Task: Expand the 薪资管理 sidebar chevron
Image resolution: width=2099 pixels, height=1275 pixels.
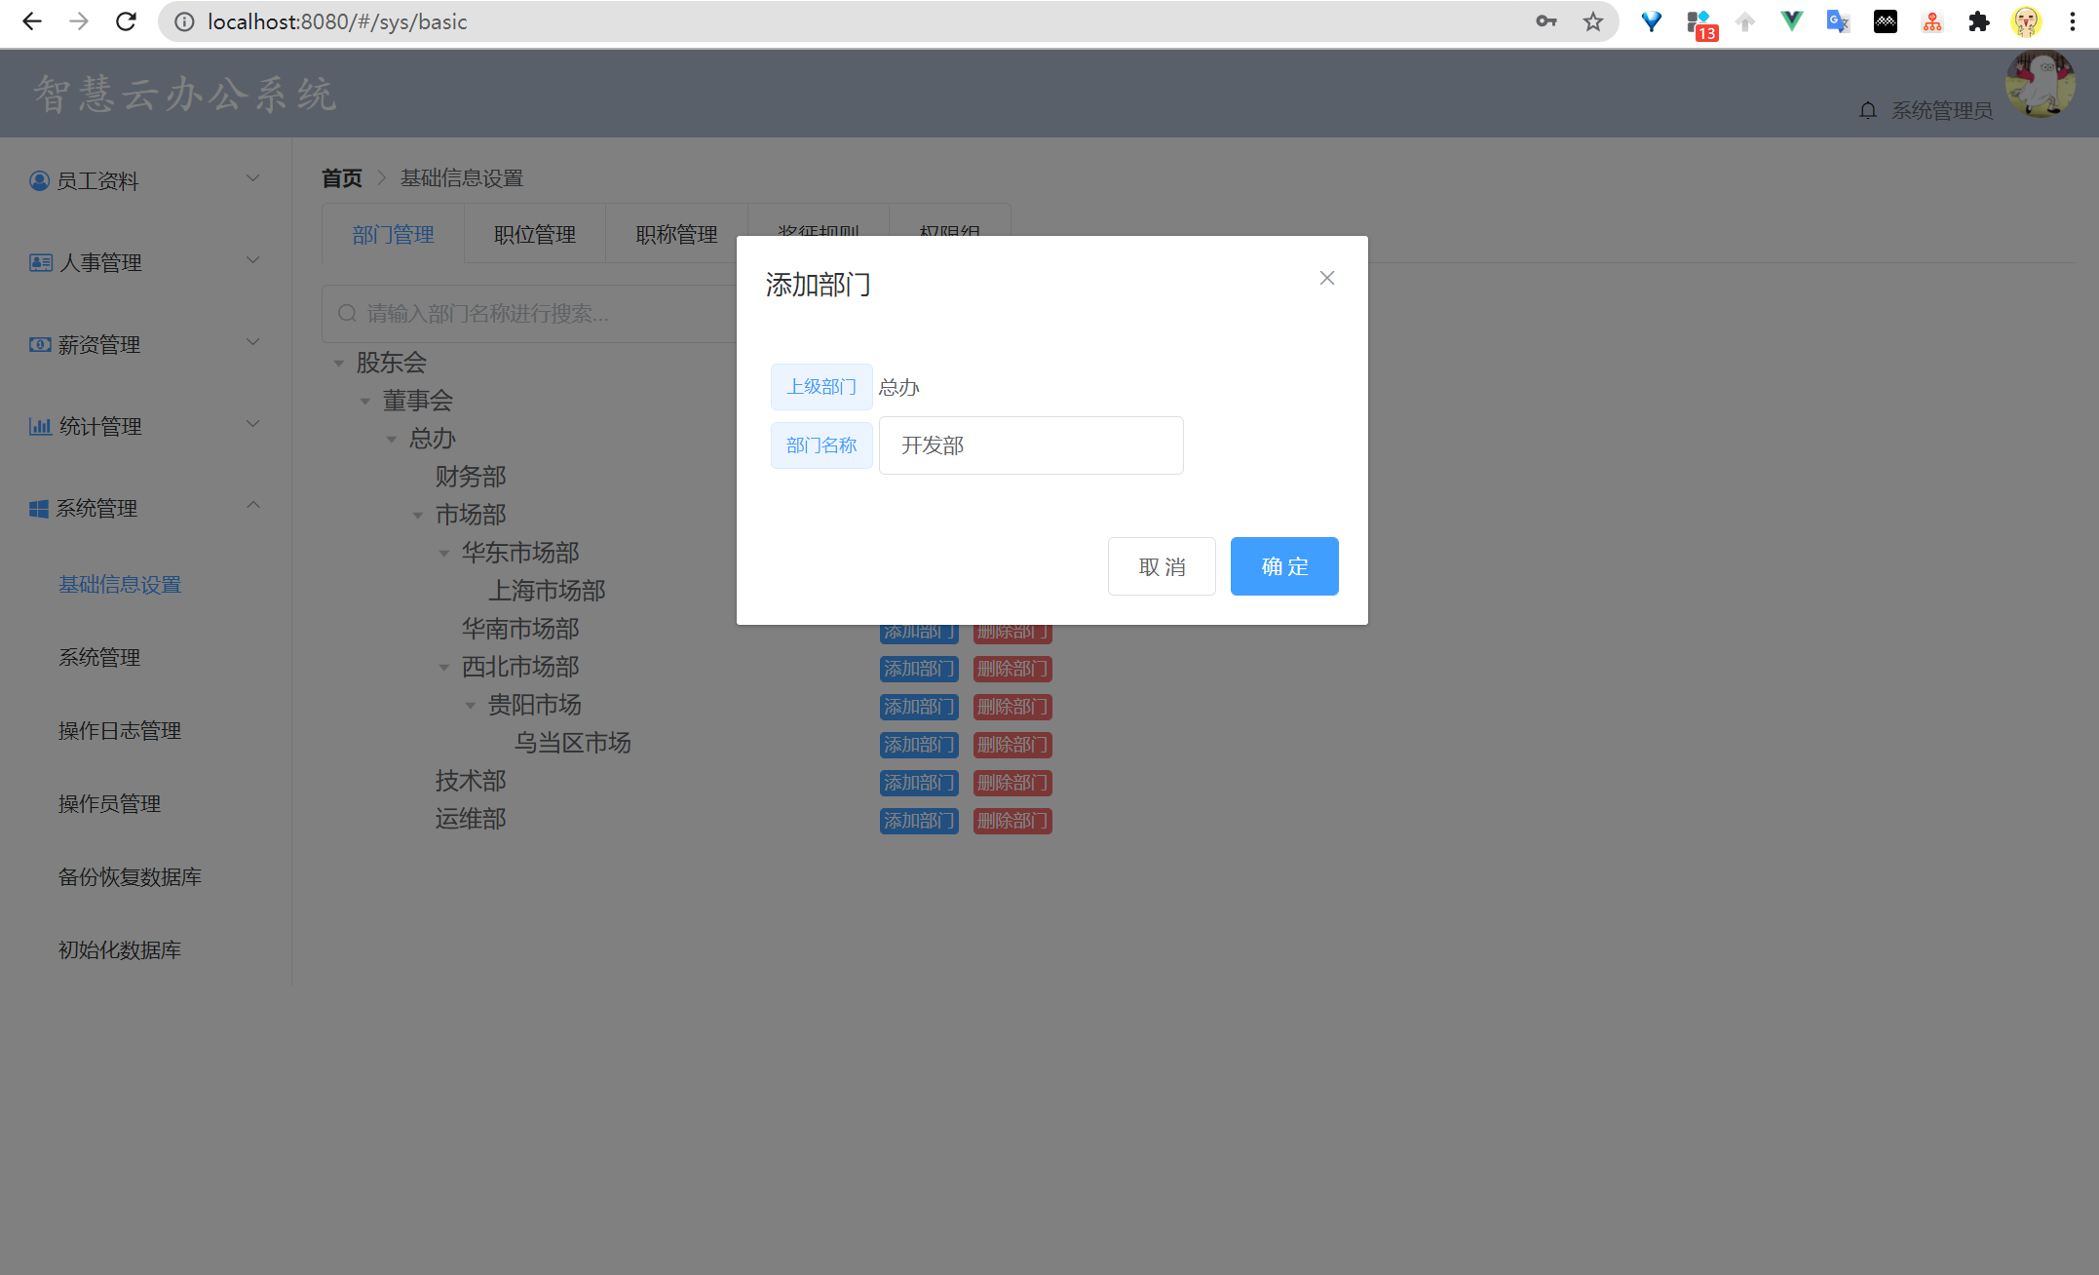Action: 253,342
